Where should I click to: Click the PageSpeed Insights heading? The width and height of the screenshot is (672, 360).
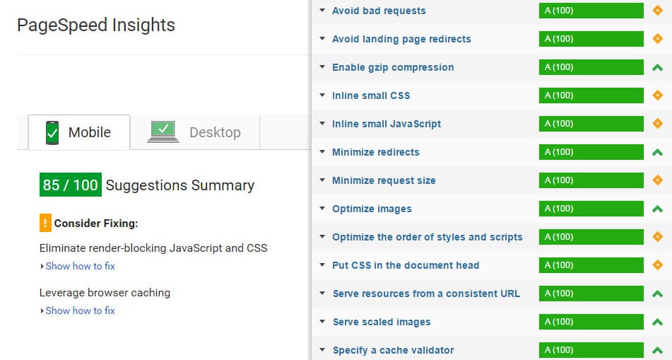(96, 25)
